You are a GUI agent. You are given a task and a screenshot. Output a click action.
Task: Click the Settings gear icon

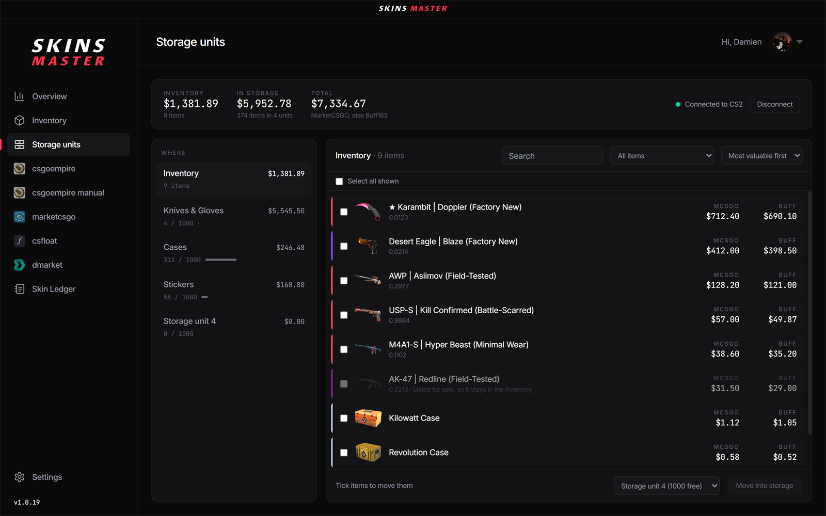pos(20,477)
